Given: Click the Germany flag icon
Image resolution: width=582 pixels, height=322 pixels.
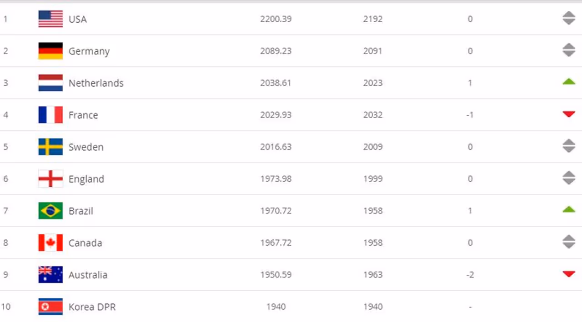Looking at the screenshot, I should [50, 51].
